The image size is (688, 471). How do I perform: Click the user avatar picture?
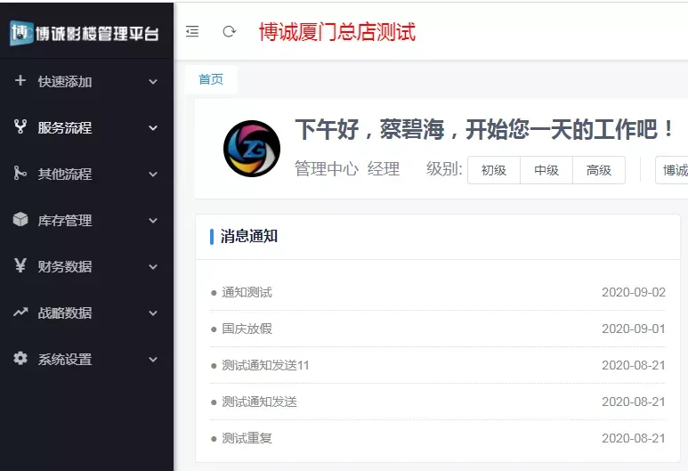252,149
